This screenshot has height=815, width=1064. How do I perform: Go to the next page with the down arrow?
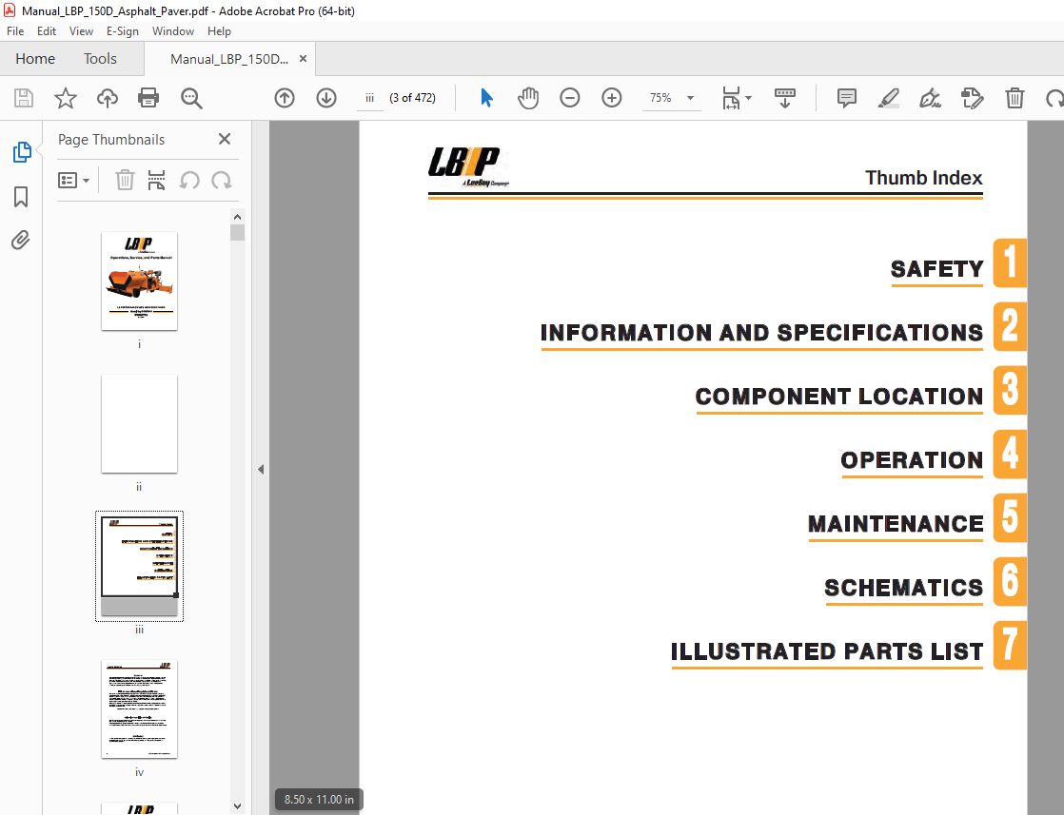point(326,98)
